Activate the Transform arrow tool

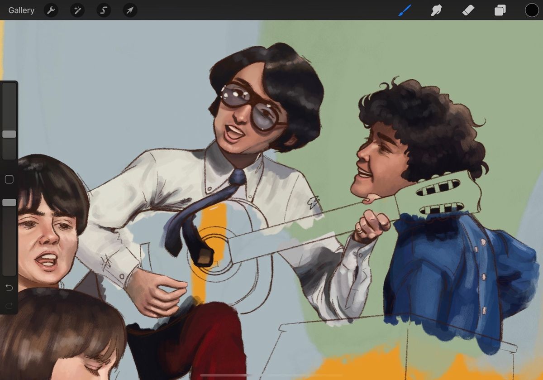[130, 10]
